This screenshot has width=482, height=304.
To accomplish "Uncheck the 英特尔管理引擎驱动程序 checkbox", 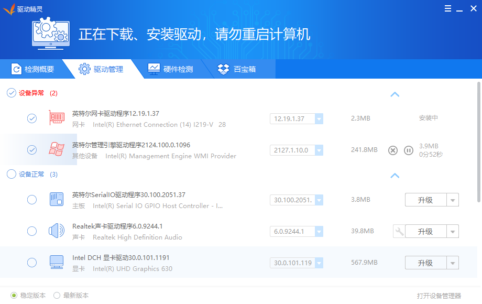I will coord(32,150).
